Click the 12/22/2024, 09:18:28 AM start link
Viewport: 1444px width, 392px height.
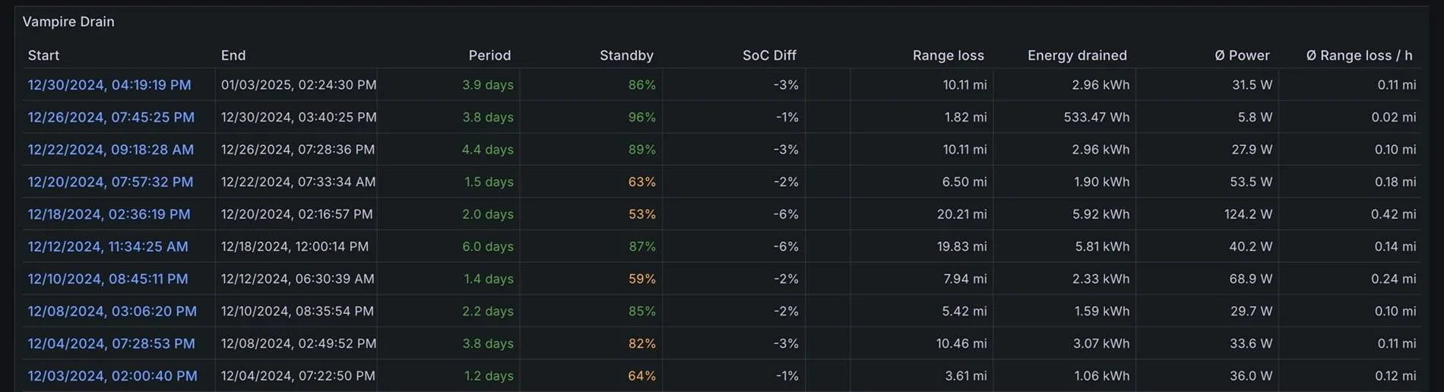tap(111, 150)
